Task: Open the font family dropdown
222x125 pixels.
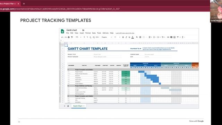Action: point(107,37)
